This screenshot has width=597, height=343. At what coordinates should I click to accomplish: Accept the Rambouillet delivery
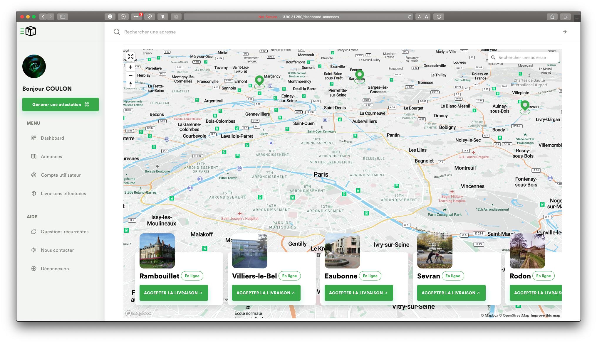[x=173, y=293]
